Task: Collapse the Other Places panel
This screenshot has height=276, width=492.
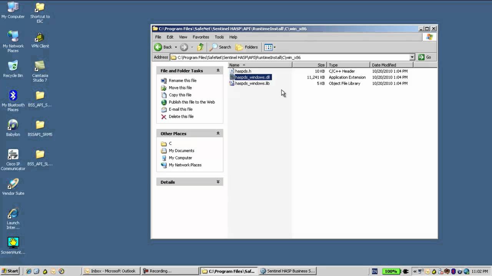Action: [x=218, y=133]
